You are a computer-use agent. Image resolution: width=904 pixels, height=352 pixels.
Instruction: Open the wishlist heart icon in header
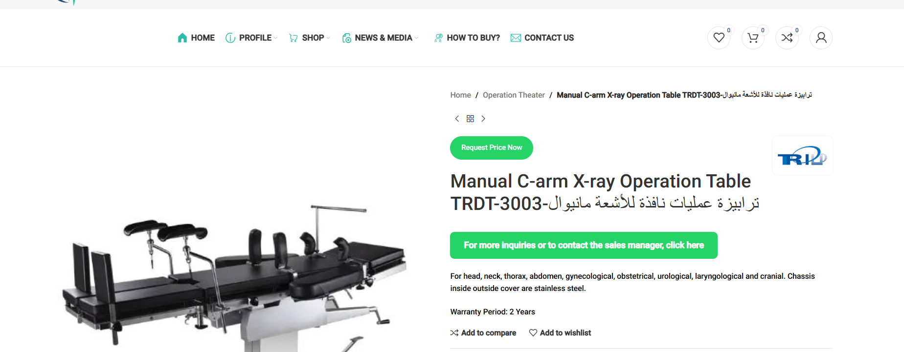tap(719, 38)
